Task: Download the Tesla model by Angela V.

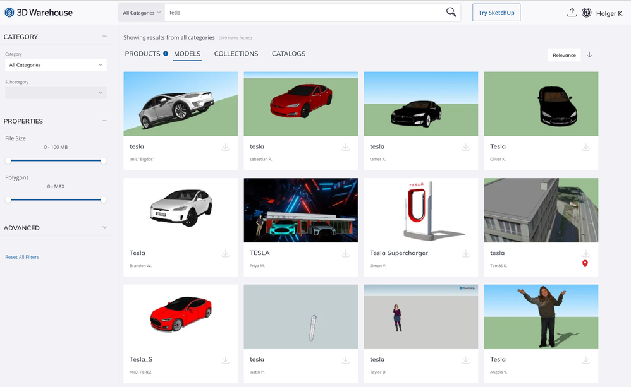Action: coord(586,360)
